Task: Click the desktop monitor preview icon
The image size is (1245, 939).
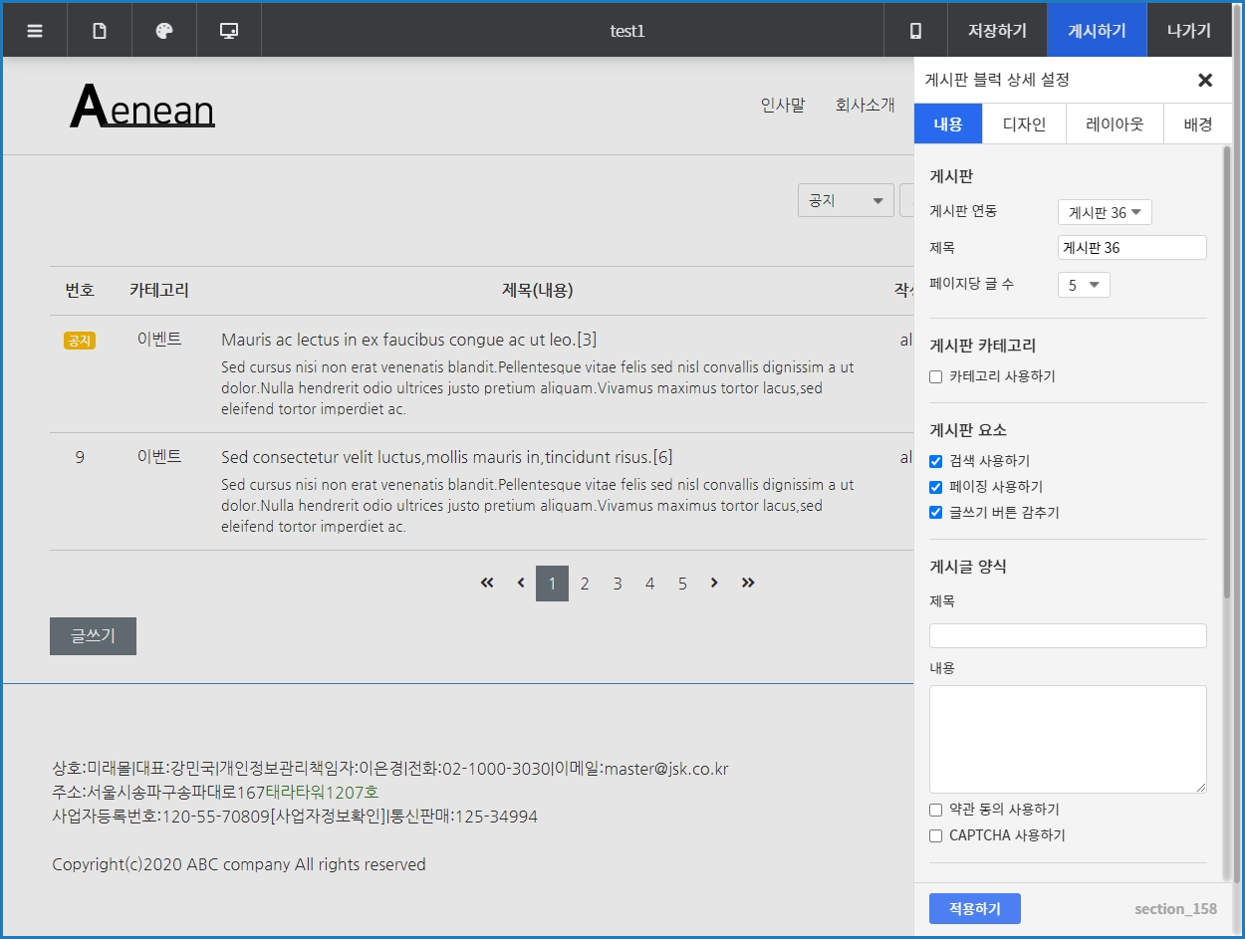Action: point(229,31)
